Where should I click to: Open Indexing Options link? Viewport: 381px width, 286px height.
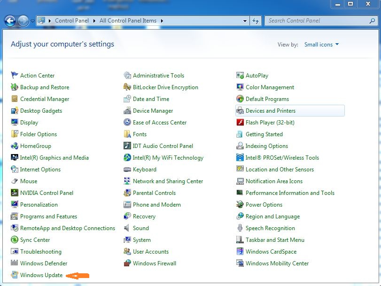coord(266,146)
